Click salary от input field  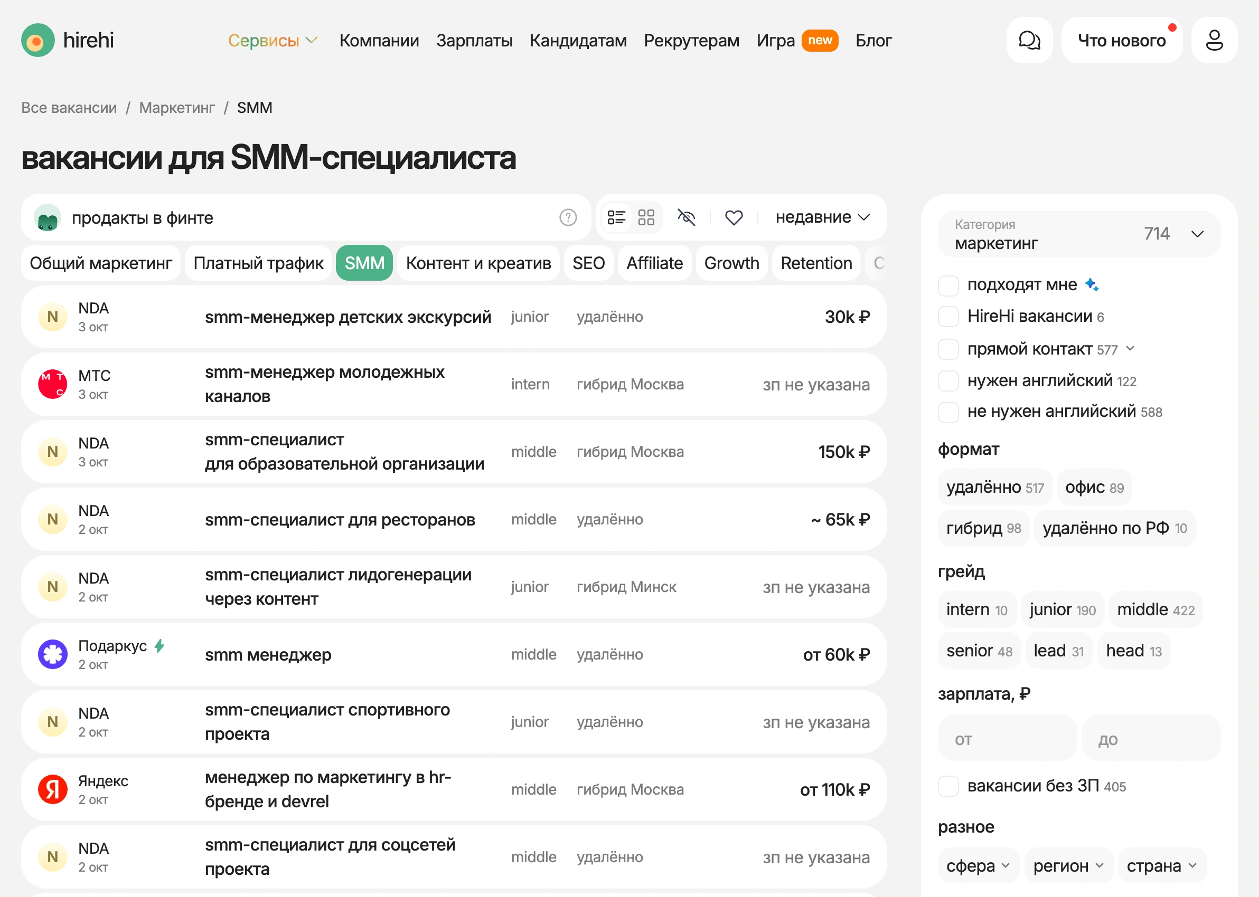pos(1007,739)
